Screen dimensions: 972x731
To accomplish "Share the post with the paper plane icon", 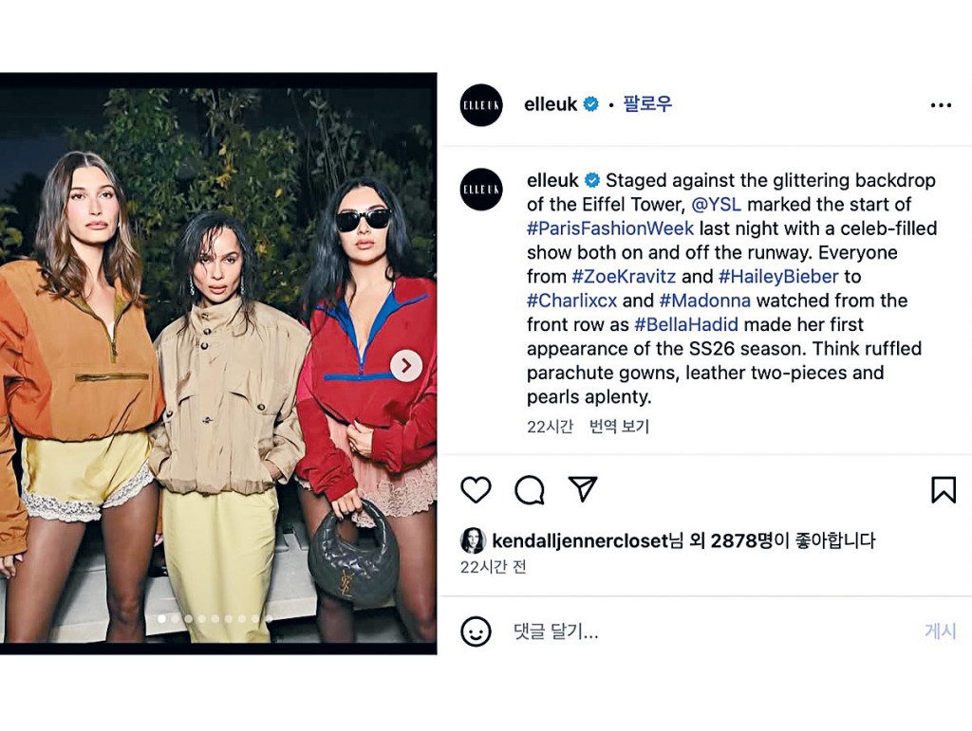I will 582,489.
